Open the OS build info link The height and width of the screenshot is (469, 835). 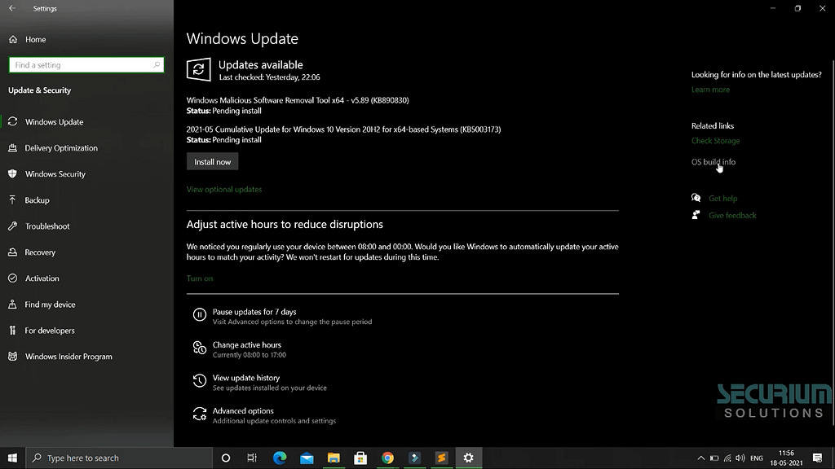coord(714,162)
